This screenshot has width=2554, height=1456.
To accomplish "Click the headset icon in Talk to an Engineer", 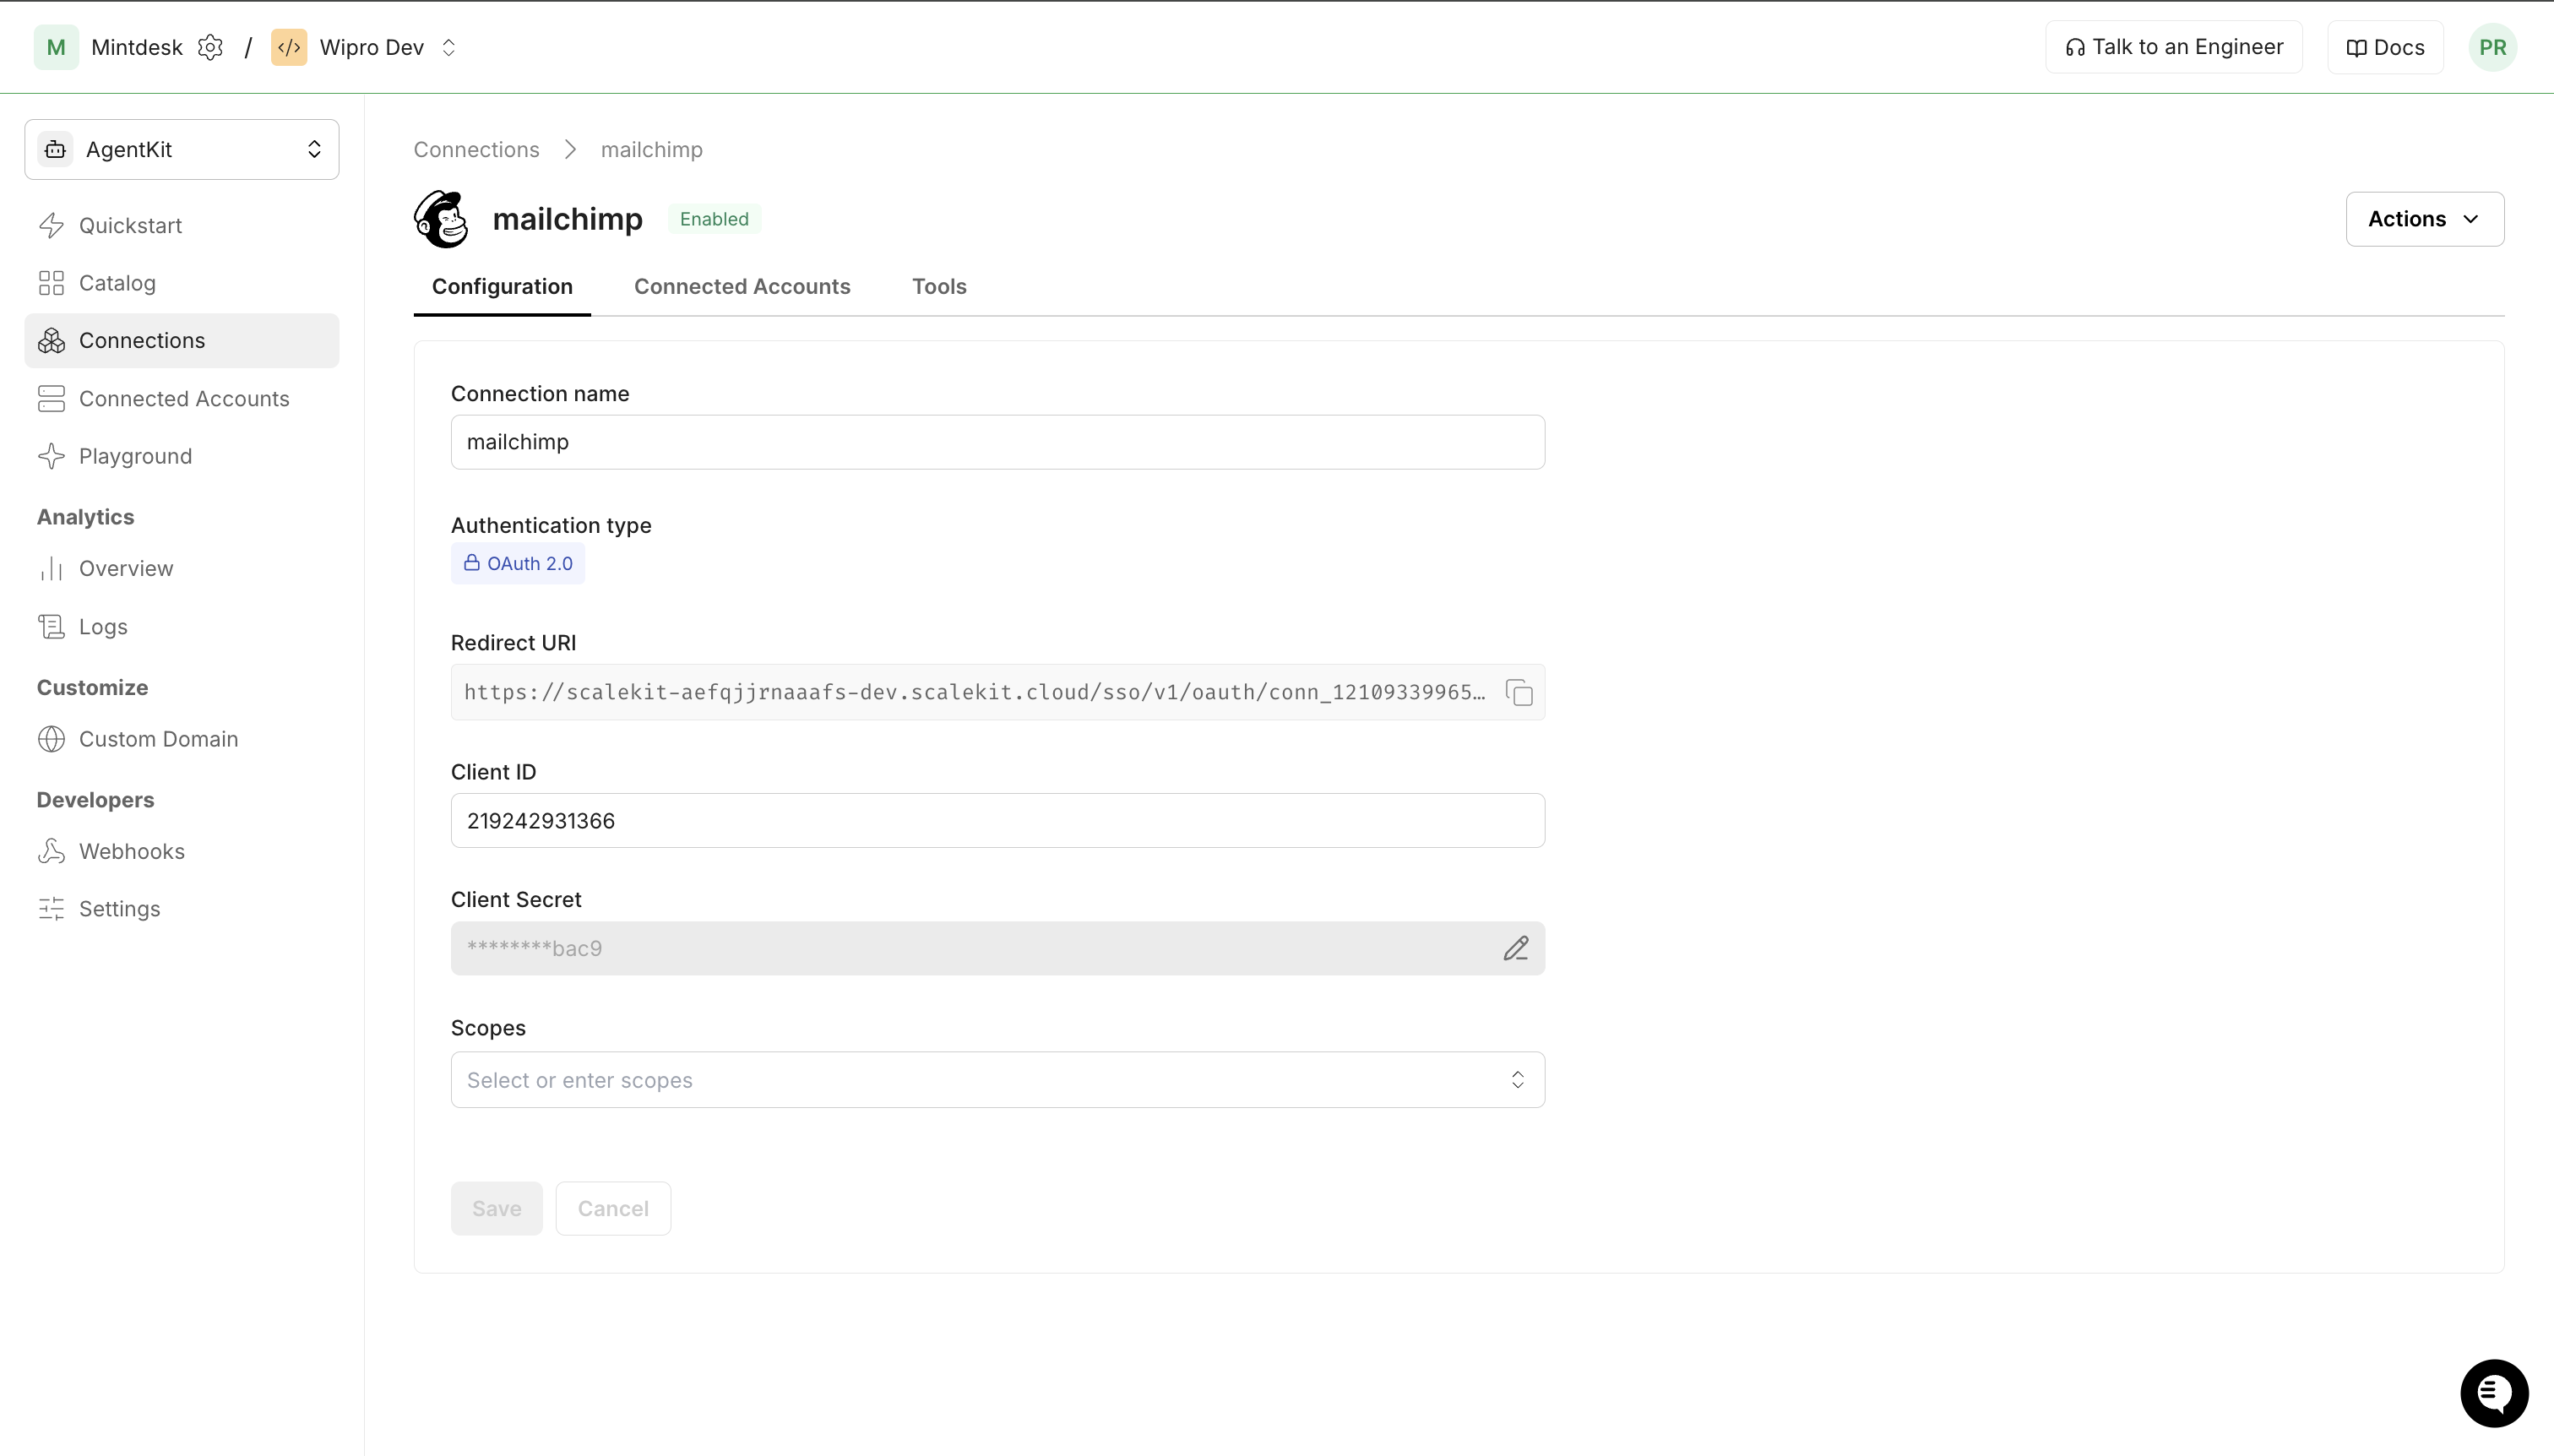I will point(2075,48).
